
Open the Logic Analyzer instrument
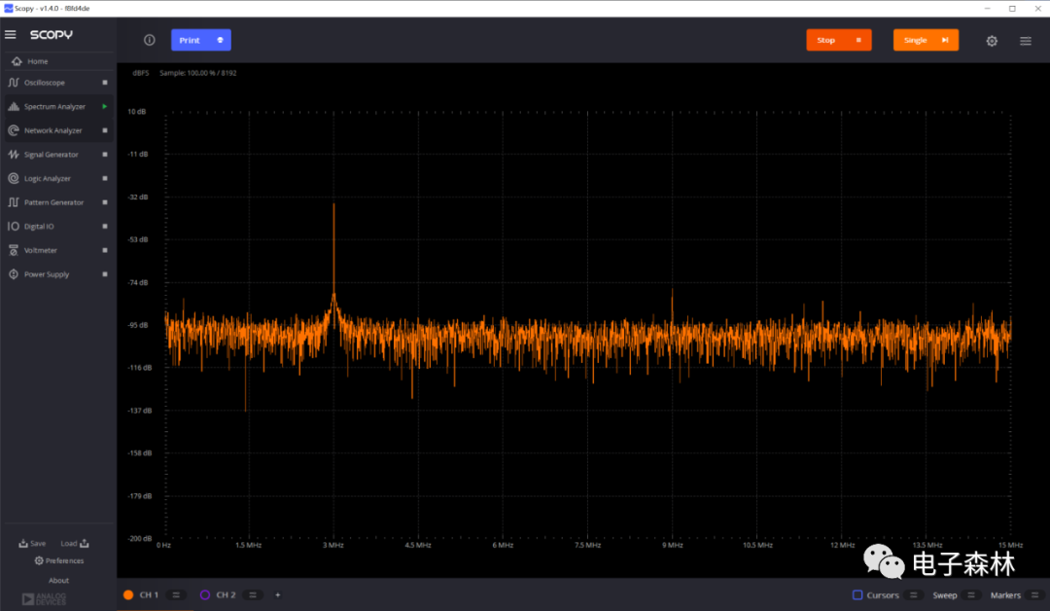58,179
